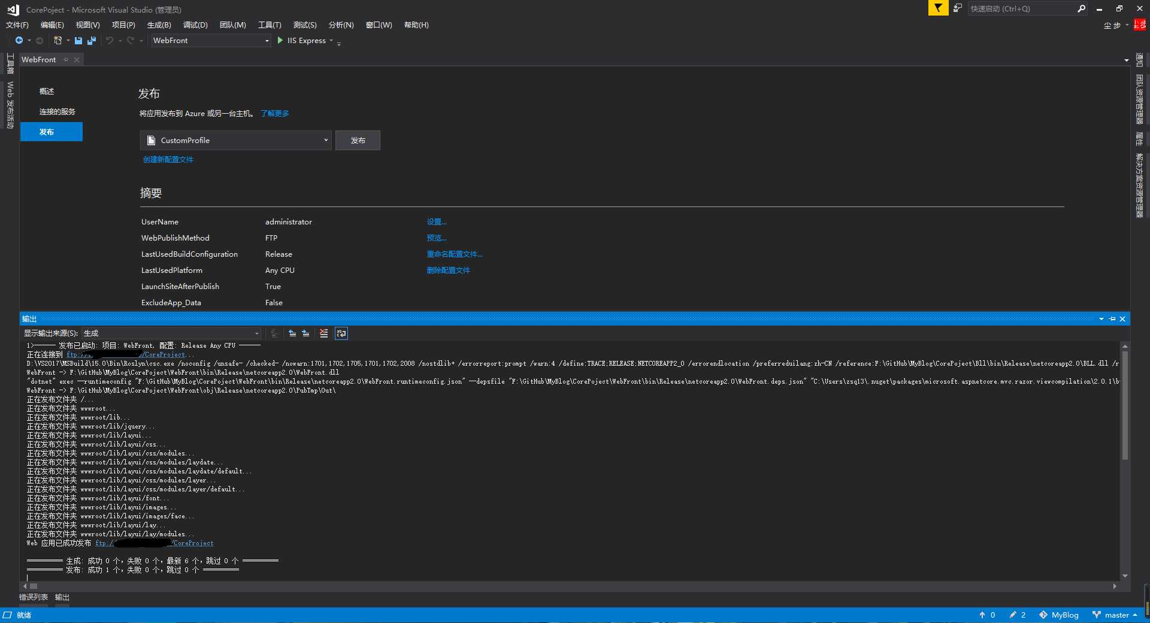Click the unpushed commits up arrow status
The height and width of the screenshot is (623, 1150).
(x=987, y=615)
